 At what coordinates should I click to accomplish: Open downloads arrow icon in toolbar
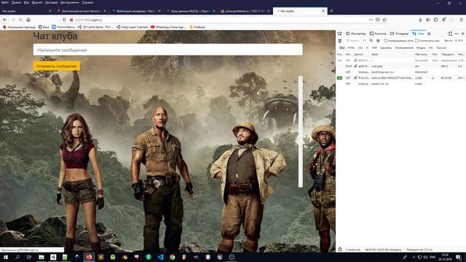coord(420,20)
